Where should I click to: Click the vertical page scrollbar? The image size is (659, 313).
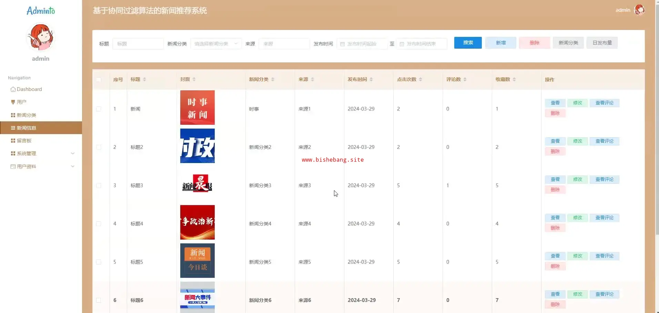click(657, 117)
